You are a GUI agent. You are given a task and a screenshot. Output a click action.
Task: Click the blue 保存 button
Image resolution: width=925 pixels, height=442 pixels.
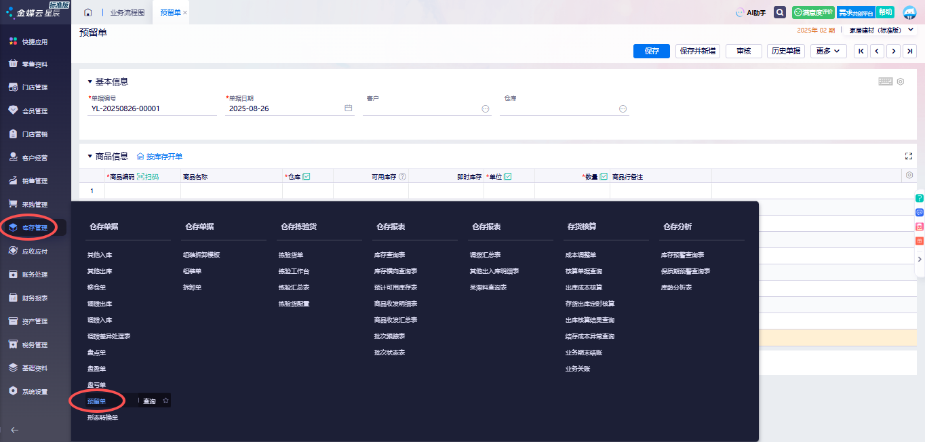click(x=652, y=51)
